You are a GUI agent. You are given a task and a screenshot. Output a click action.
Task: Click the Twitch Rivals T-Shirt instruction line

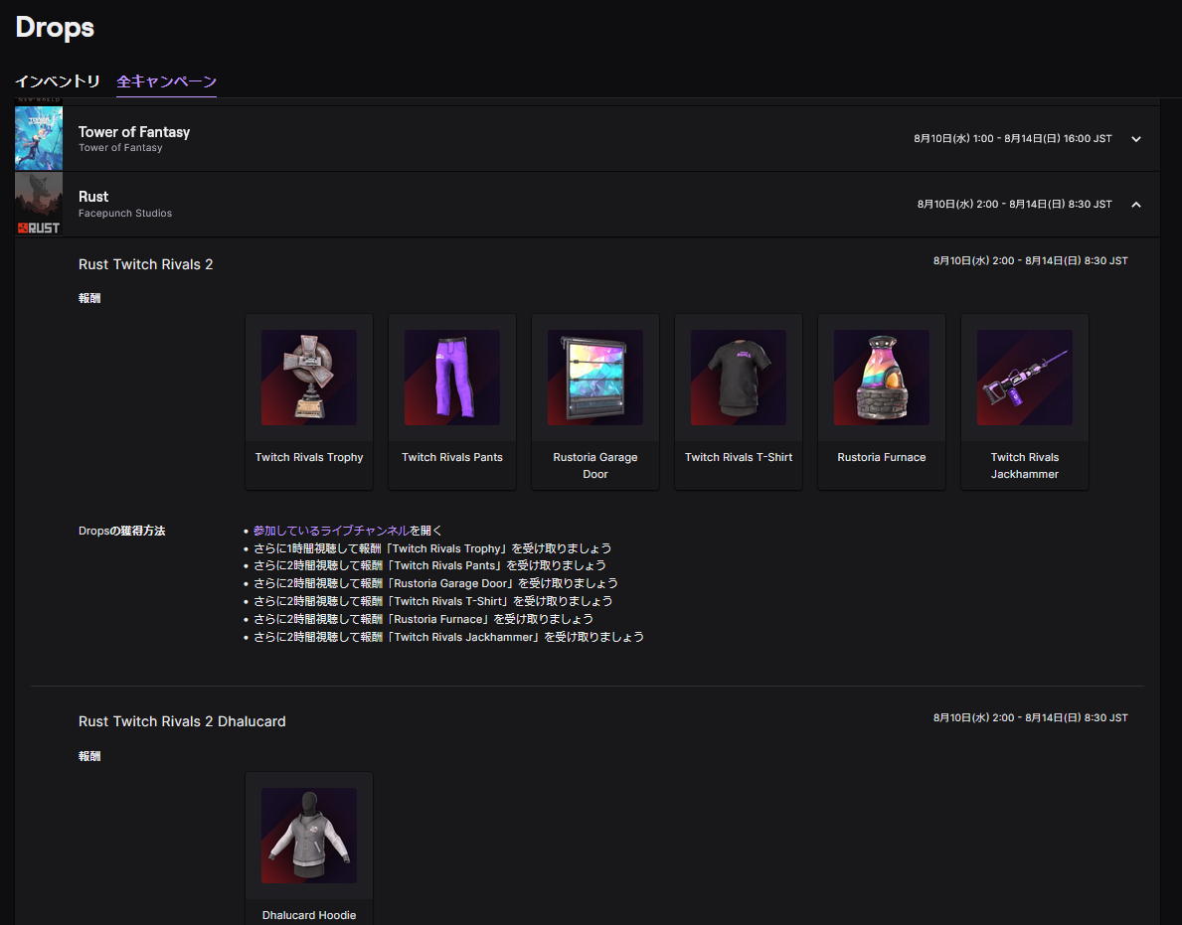pyautogui.click(x=432, y=601)
